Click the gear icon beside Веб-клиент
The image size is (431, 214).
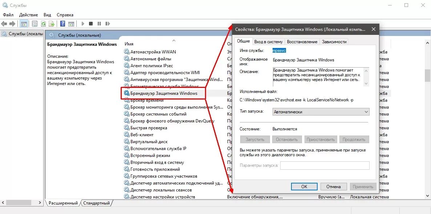click(126, 134)
